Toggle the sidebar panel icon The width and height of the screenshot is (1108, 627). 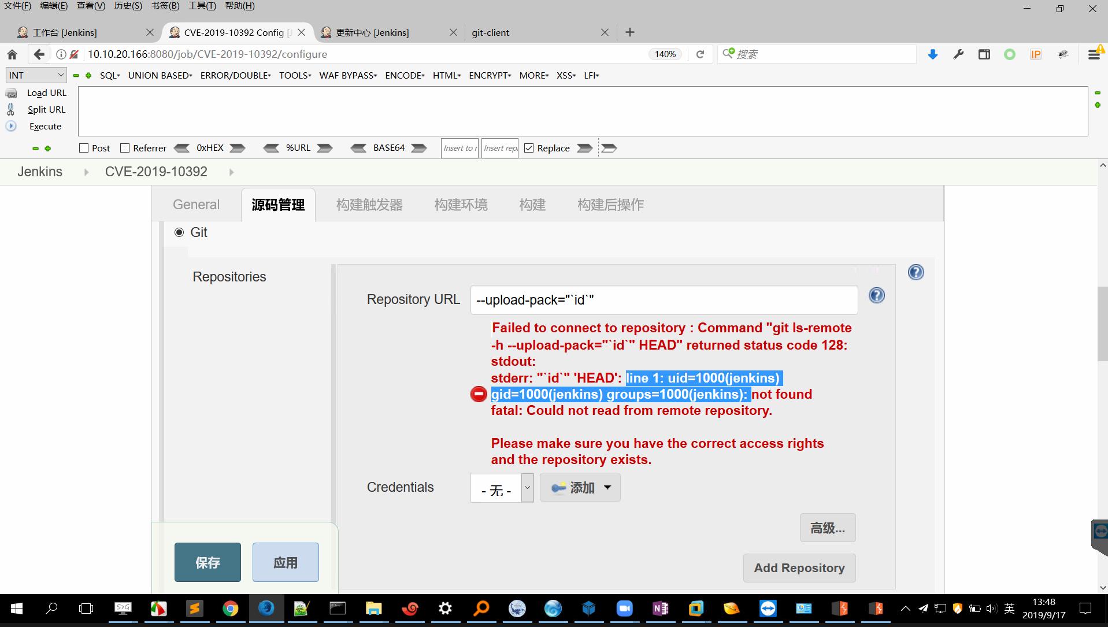coord(984,54)
